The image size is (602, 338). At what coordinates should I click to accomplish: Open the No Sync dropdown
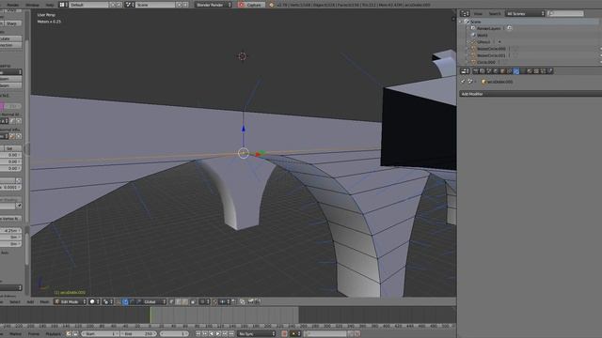pyautogui.click(x=256, y=334)
